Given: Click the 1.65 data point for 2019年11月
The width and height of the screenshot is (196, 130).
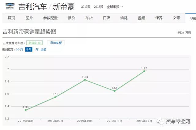Looking at the screenshot, I should coord(115,91).
